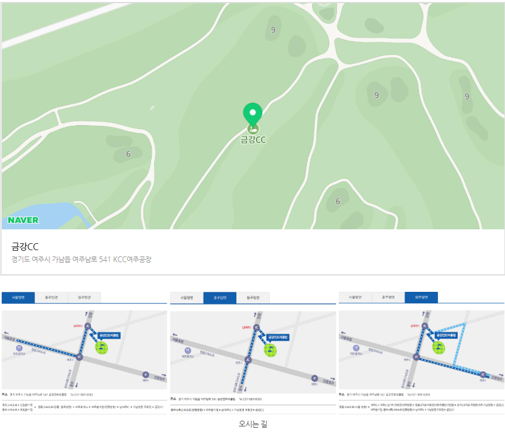Click the 여주IC circle icon in the 서울방면 map
The image size is (505, 434).
[145, 375]
